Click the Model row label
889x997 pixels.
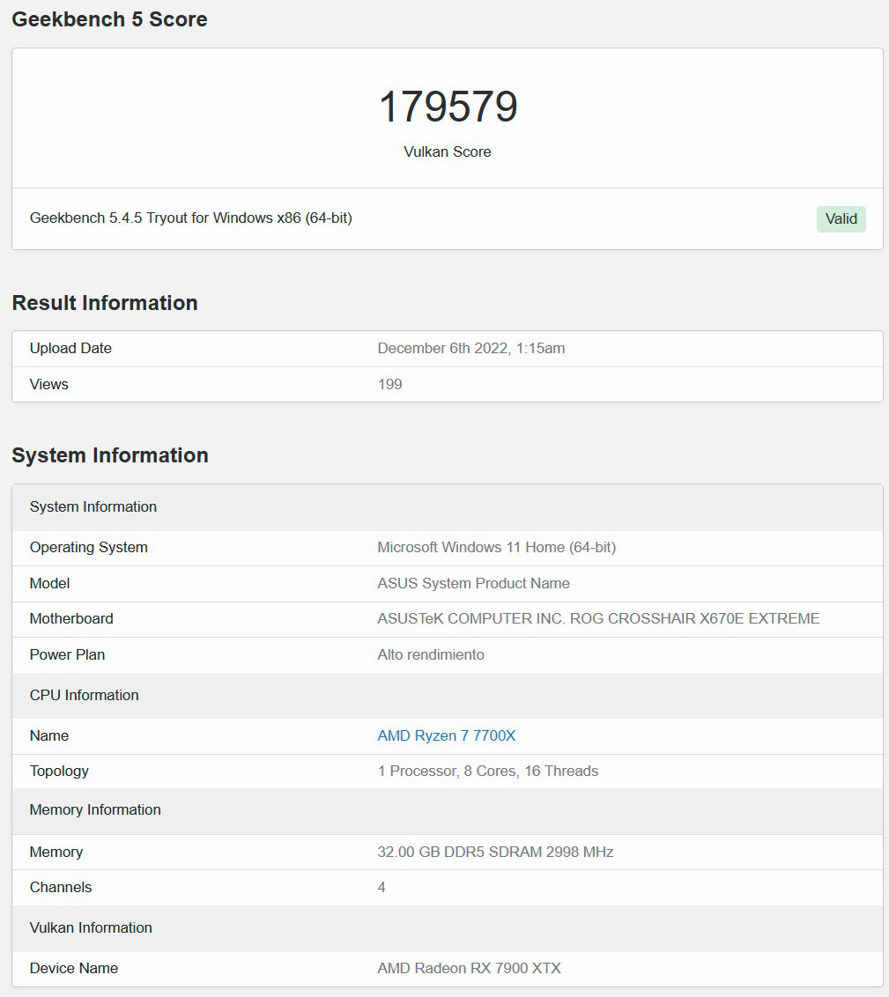[49, 583]
